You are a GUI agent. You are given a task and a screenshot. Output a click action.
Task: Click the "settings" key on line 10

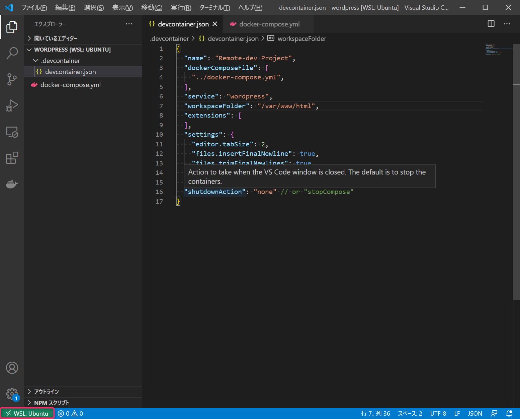coord(203,134)
